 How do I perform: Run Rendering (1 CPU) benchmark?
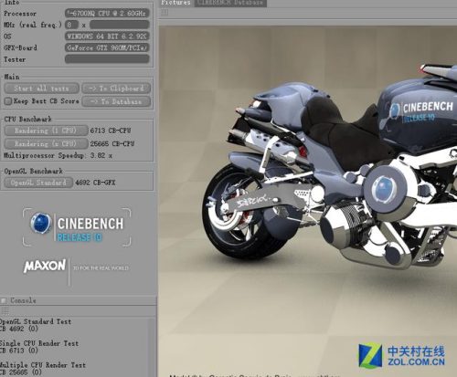46,131
